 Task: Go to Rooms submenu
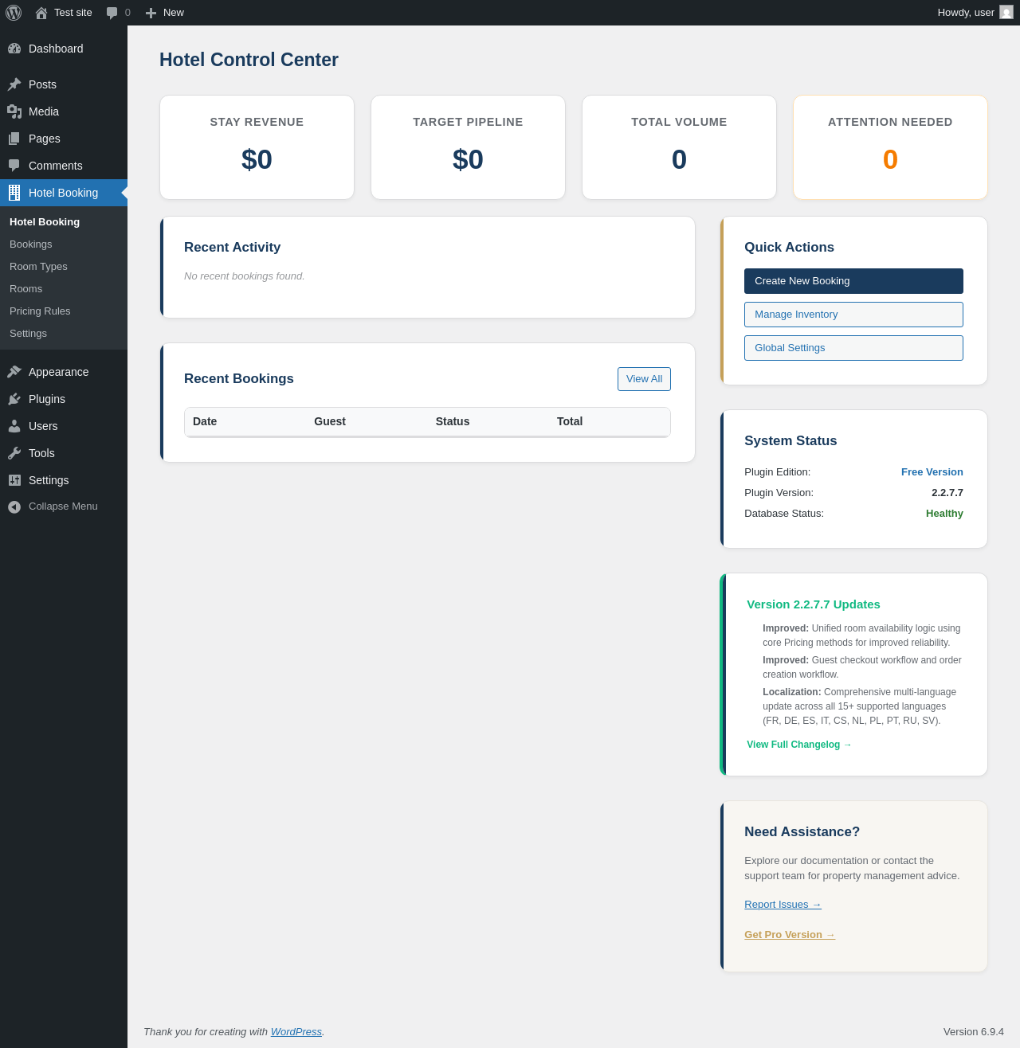point(64,289)
